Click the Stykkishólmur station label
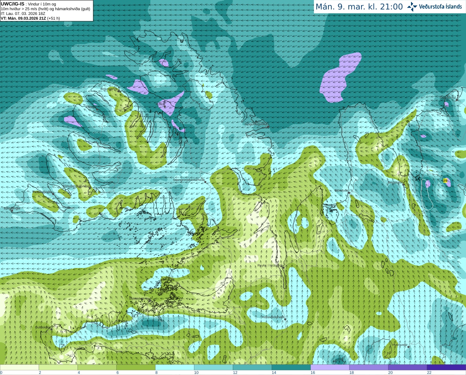Viewport: 466px width, 375px height. (x=139, y=298)
